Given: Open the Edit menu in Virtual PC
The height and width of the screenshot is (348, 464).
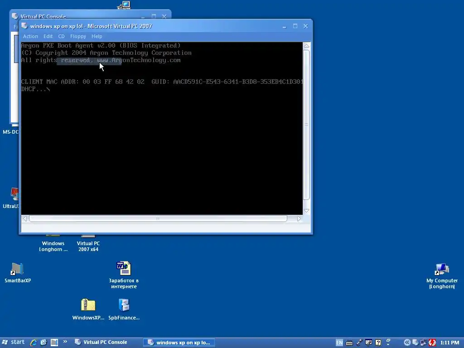Looking at the screenshot, I should coord(48,36).
